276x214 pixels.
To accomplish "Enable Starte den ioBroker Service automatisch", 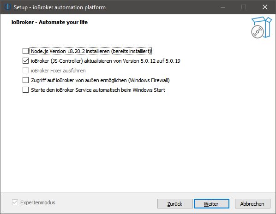I will pyautogui.click(x=25, y=90).
